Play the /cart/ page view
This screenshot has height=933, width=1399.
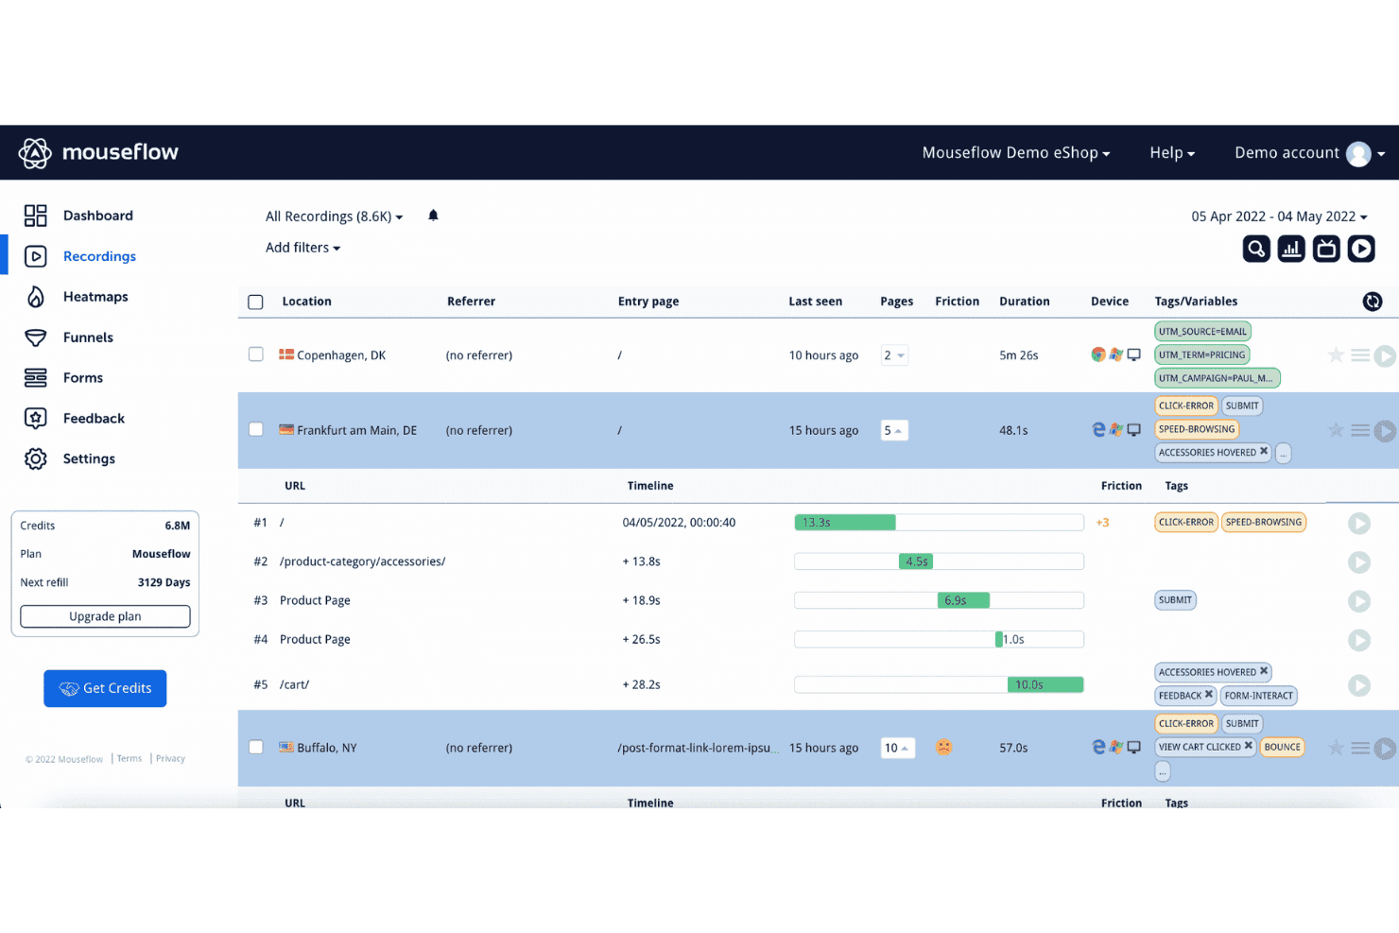(x=1359, y=685)
